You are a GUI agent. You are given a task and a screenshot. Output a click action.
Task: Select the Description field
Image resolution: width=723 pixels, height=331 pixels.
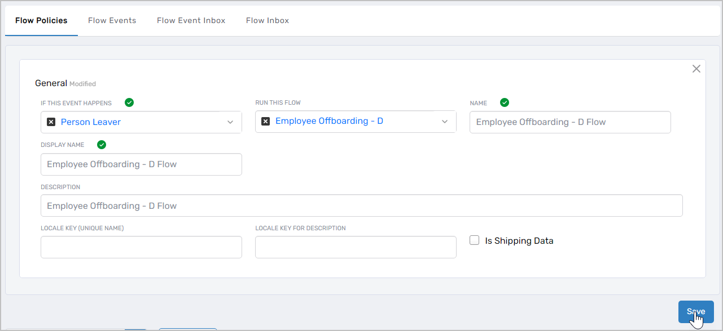click(x=361, y=205)
